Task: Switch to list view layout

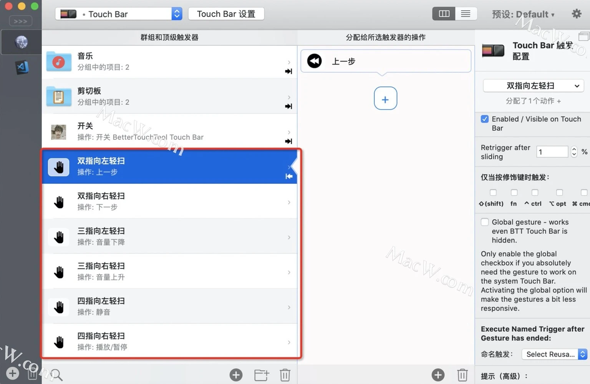Action: tap(466, 14)
